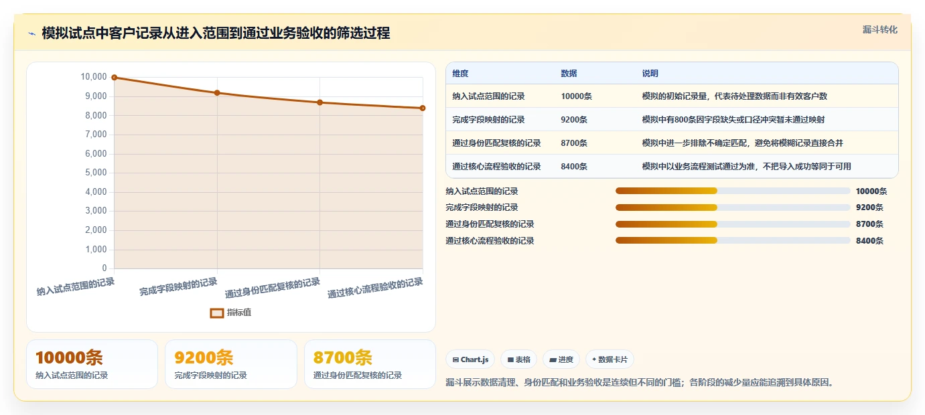This screenshot has height=415, width=925.
Task: Click the 通过身份匹配复核的记录 progress bar
Action: click(x=733, y=224)
